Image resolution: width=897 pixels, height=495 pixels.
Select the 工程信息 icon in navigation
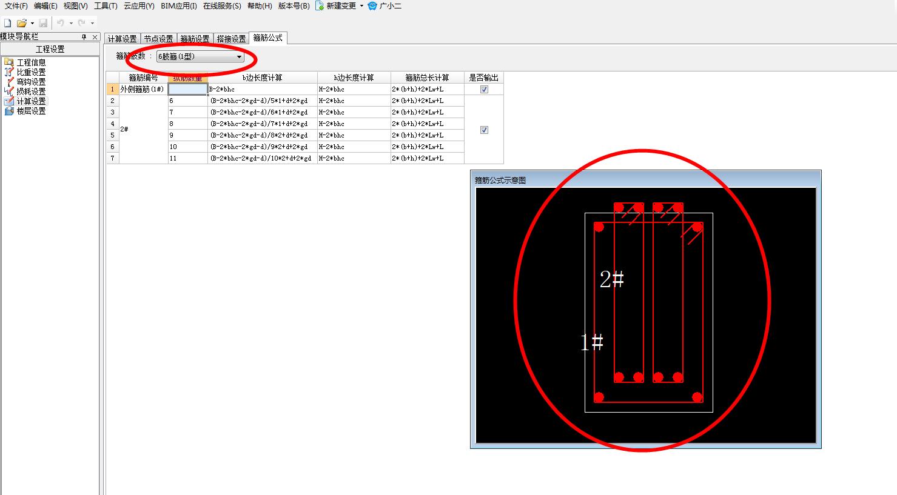8,62
